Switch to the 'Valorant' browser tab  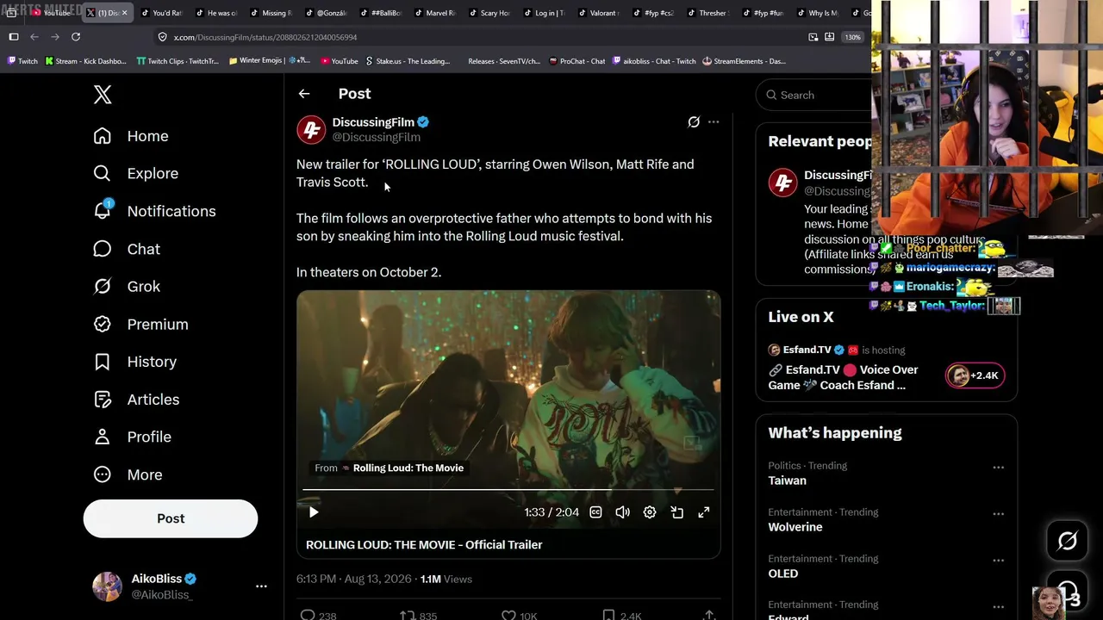click(601, 13)
